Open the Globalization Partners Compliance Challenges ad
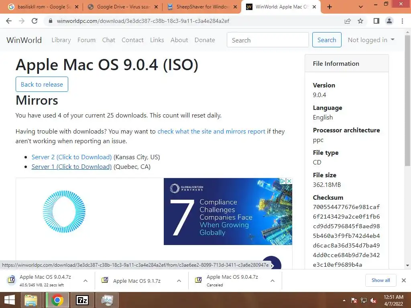This screenshot has width=411, height=308. [228, 212]
